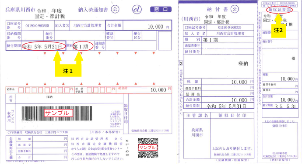Image resolution: width=302 pixels, height=165 pixels.
Task: Click the 納入済通知書 title
Action: 93,10
